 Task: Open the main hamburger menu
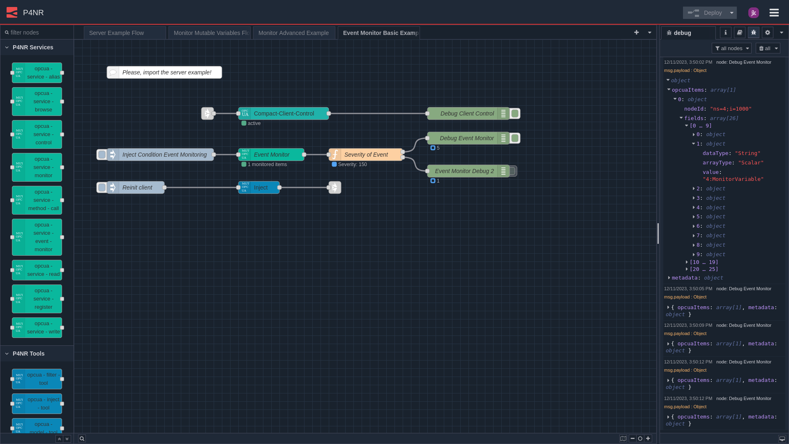774,12
